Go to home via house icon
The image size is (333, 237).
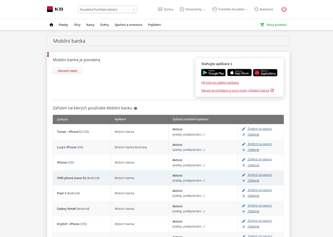point(51,25)
